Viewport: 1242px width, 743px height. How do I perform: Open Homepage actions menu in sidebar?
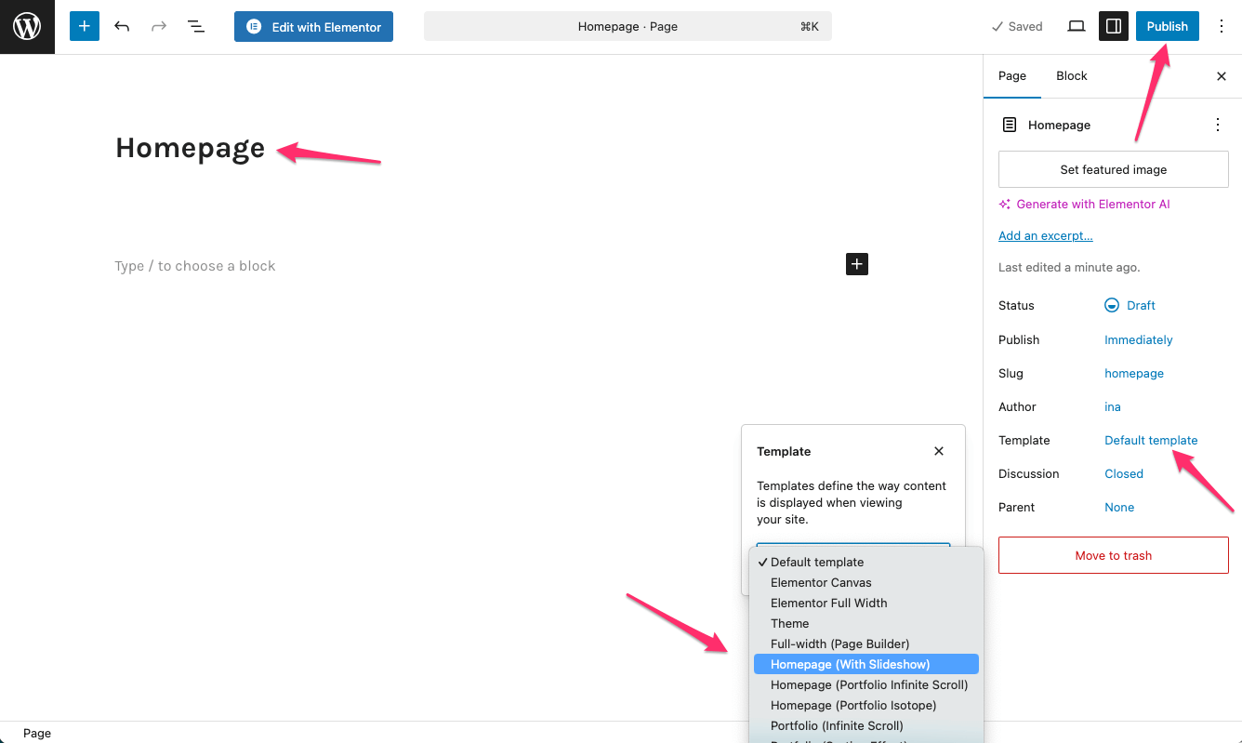[1218, 125]
